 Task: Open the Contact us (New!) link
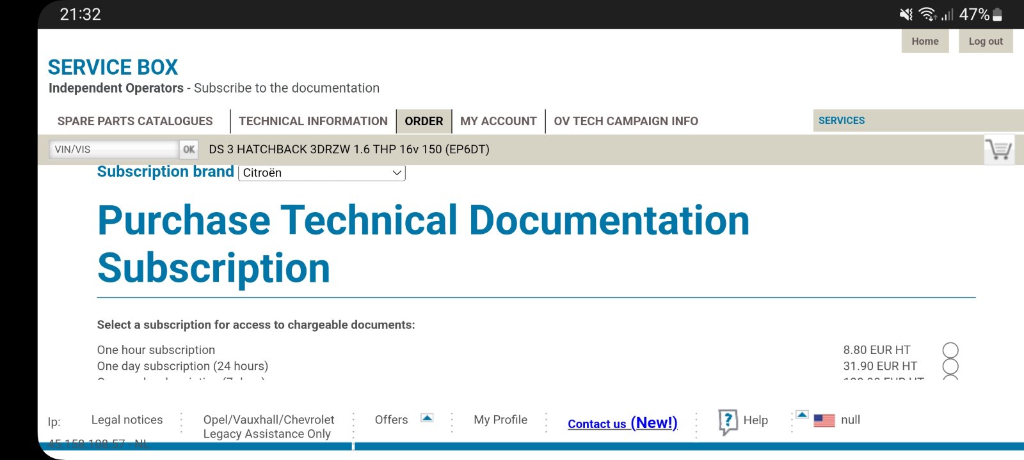623,423
